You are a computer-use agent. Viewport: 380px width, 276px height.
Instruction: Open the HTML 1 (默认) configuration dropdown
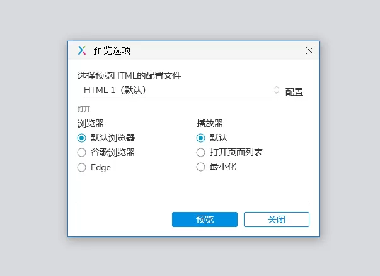(x=181, y=90)
